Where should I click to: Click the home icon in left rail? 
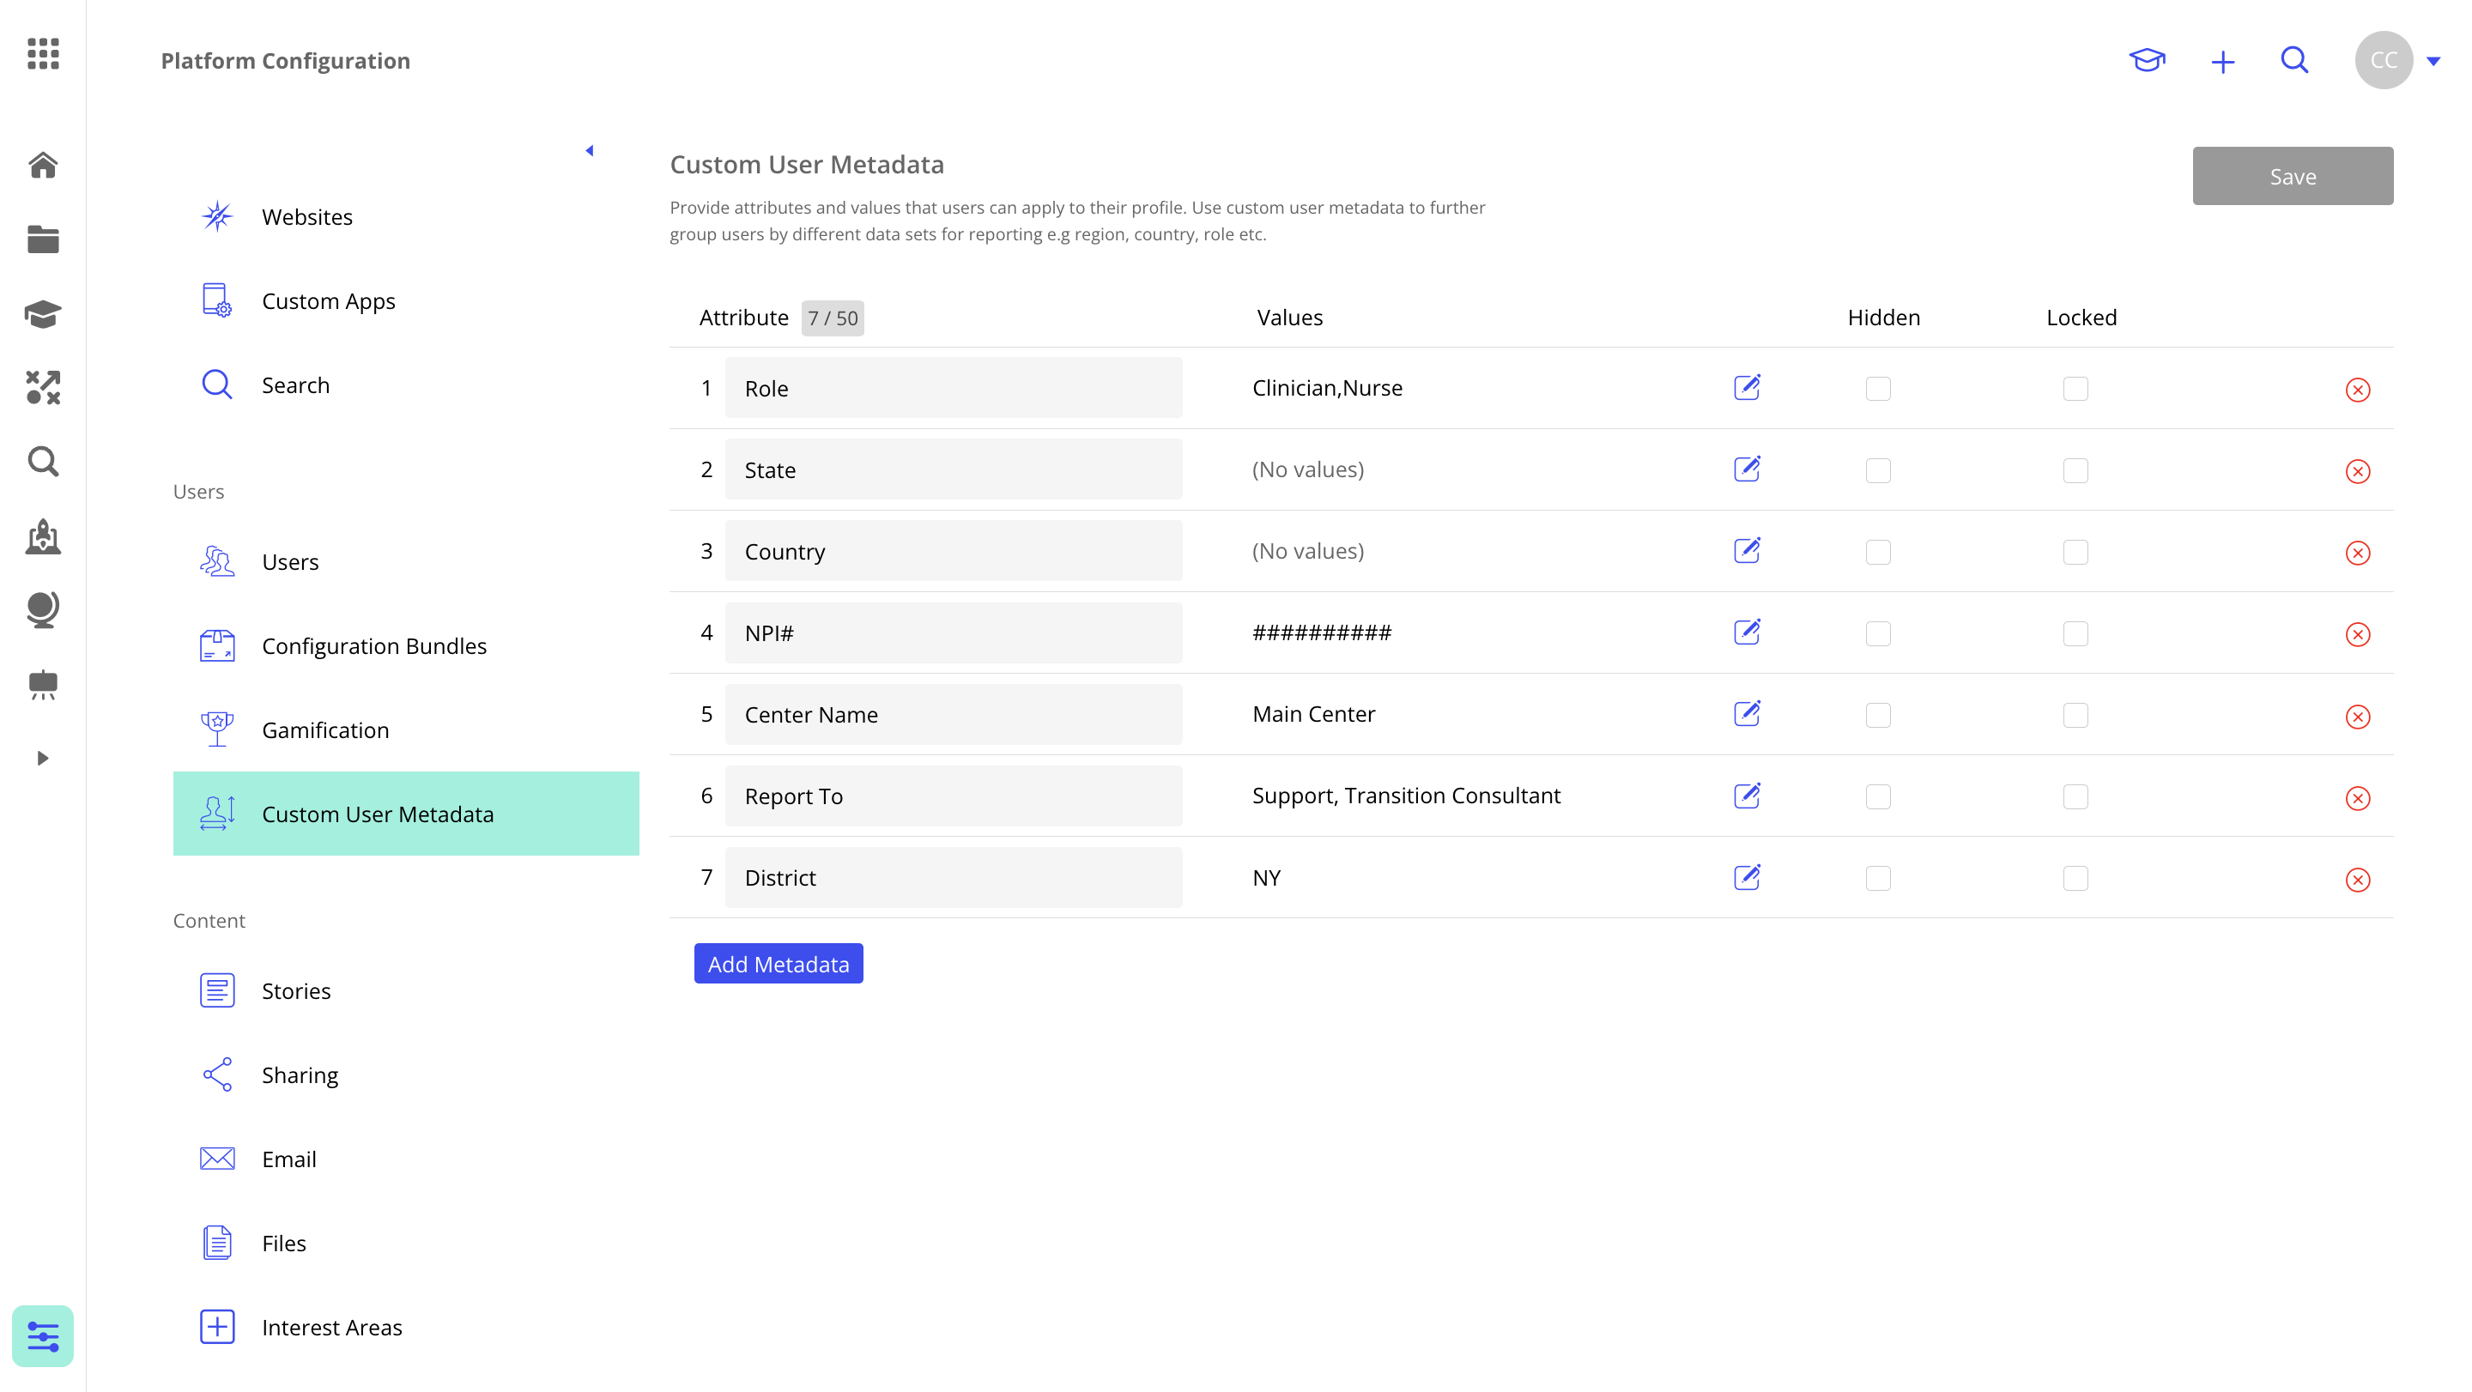43,165
